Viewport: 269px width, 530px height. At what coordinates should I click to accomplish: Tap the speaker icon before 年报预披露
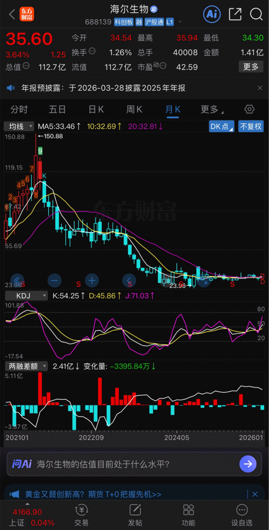tap(11, 88)
